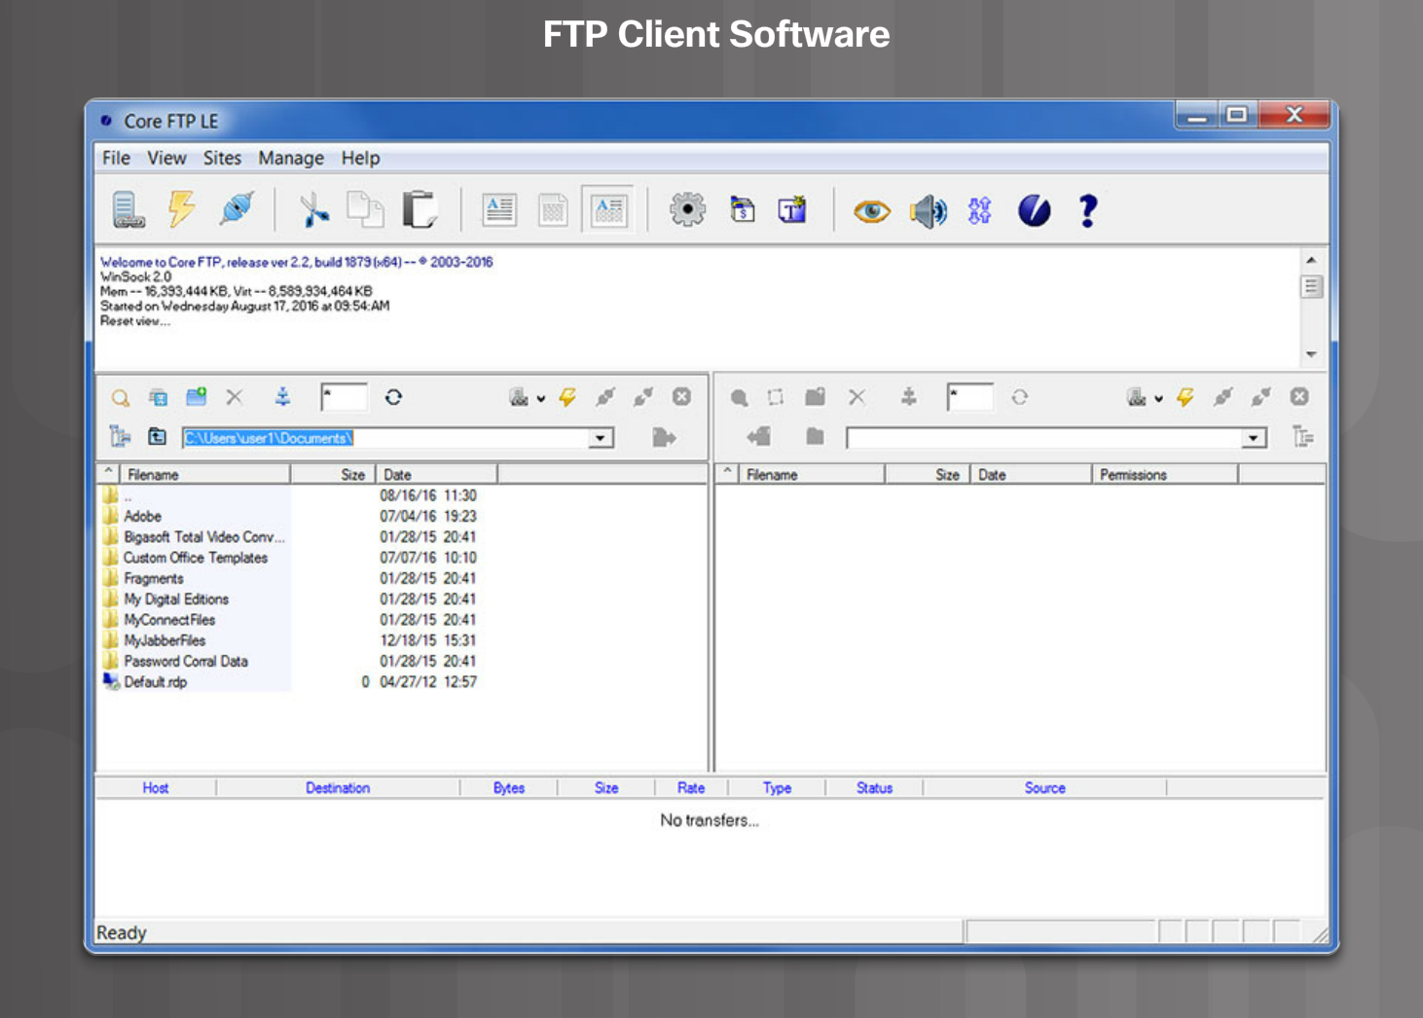Open the Paste clipboard icon
This screenshot has width=1423, height=1018.
coord(420,208)
